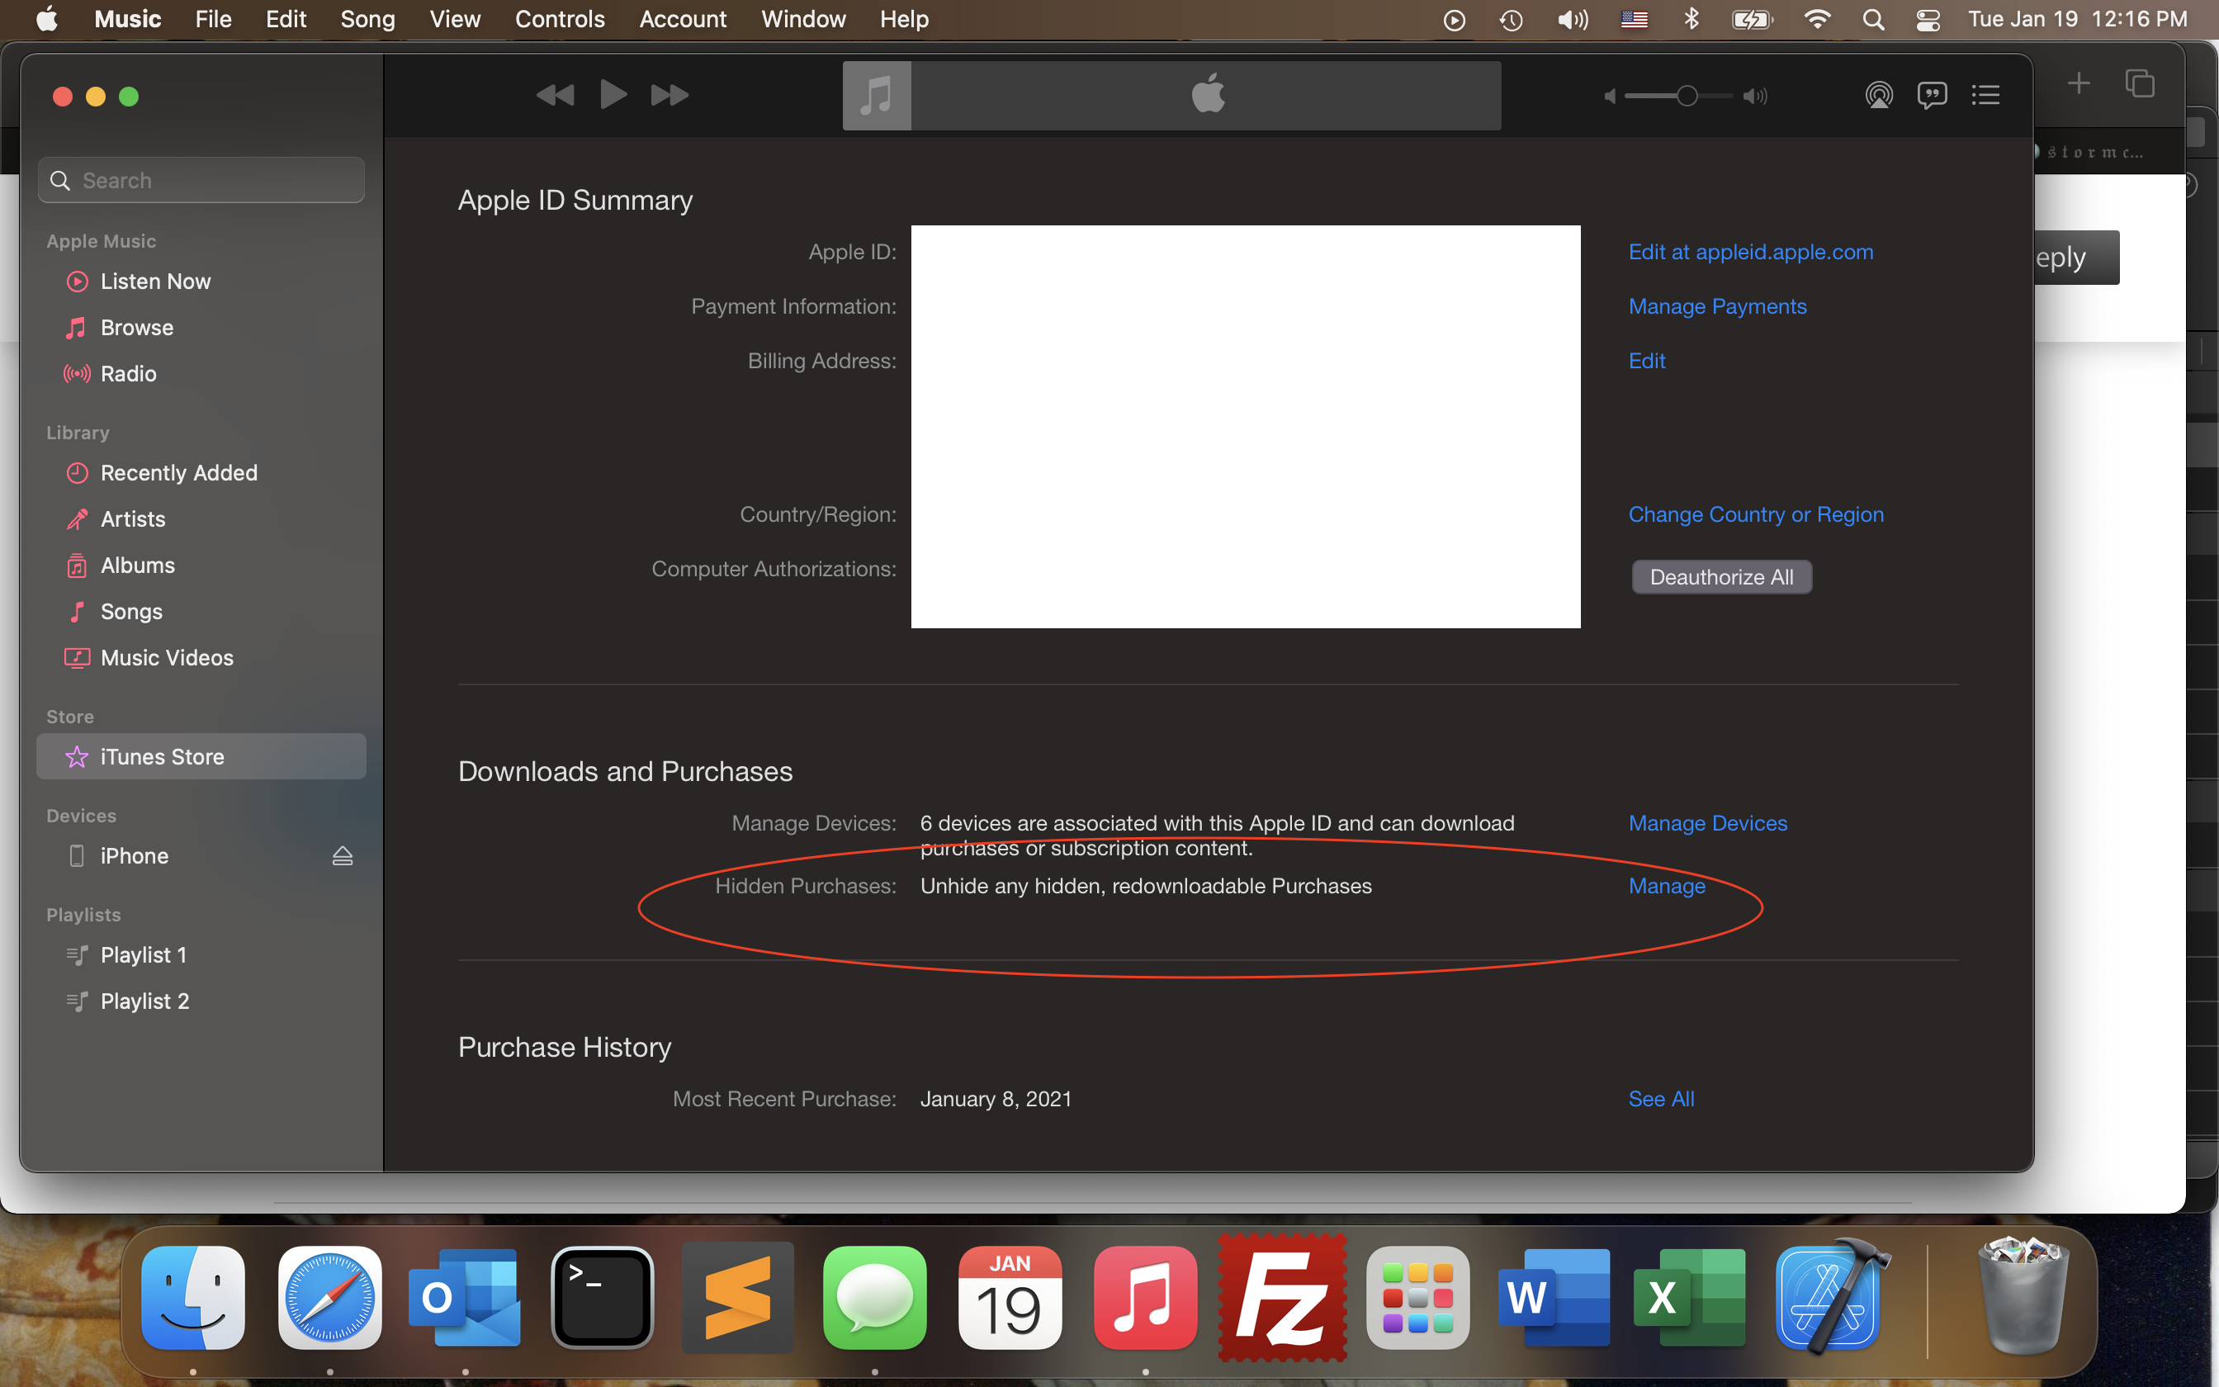The width and height of the screenshot is (2219, 1387).
Task: Open the Up Next queue list icon
Action: point(1985,96)
